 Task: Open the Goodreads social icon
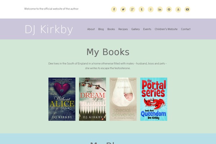pos(150,9)
